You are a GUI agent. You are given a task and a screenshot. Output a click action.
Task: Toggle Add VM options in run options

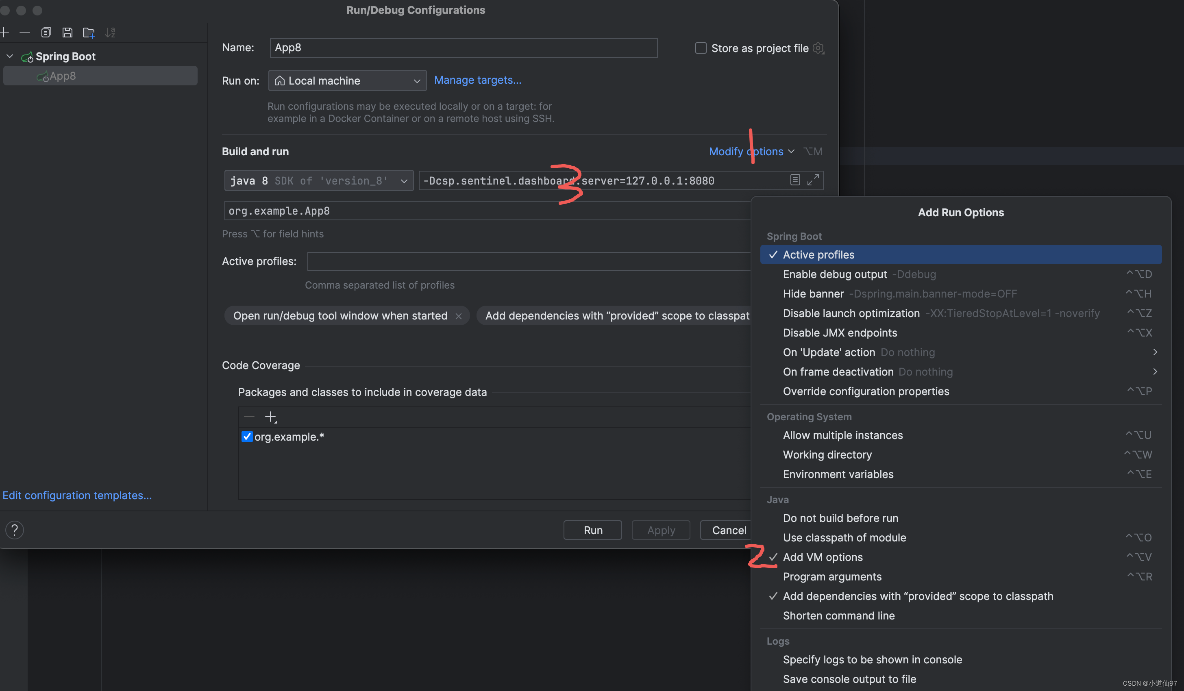[823, 557]
